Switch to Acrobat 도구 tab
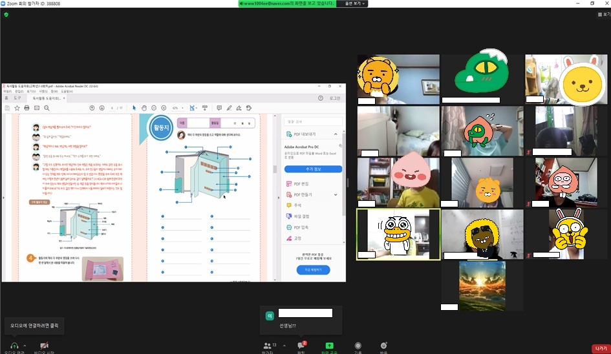The width and height of the screenshot is (611, 354). (17, 98)
